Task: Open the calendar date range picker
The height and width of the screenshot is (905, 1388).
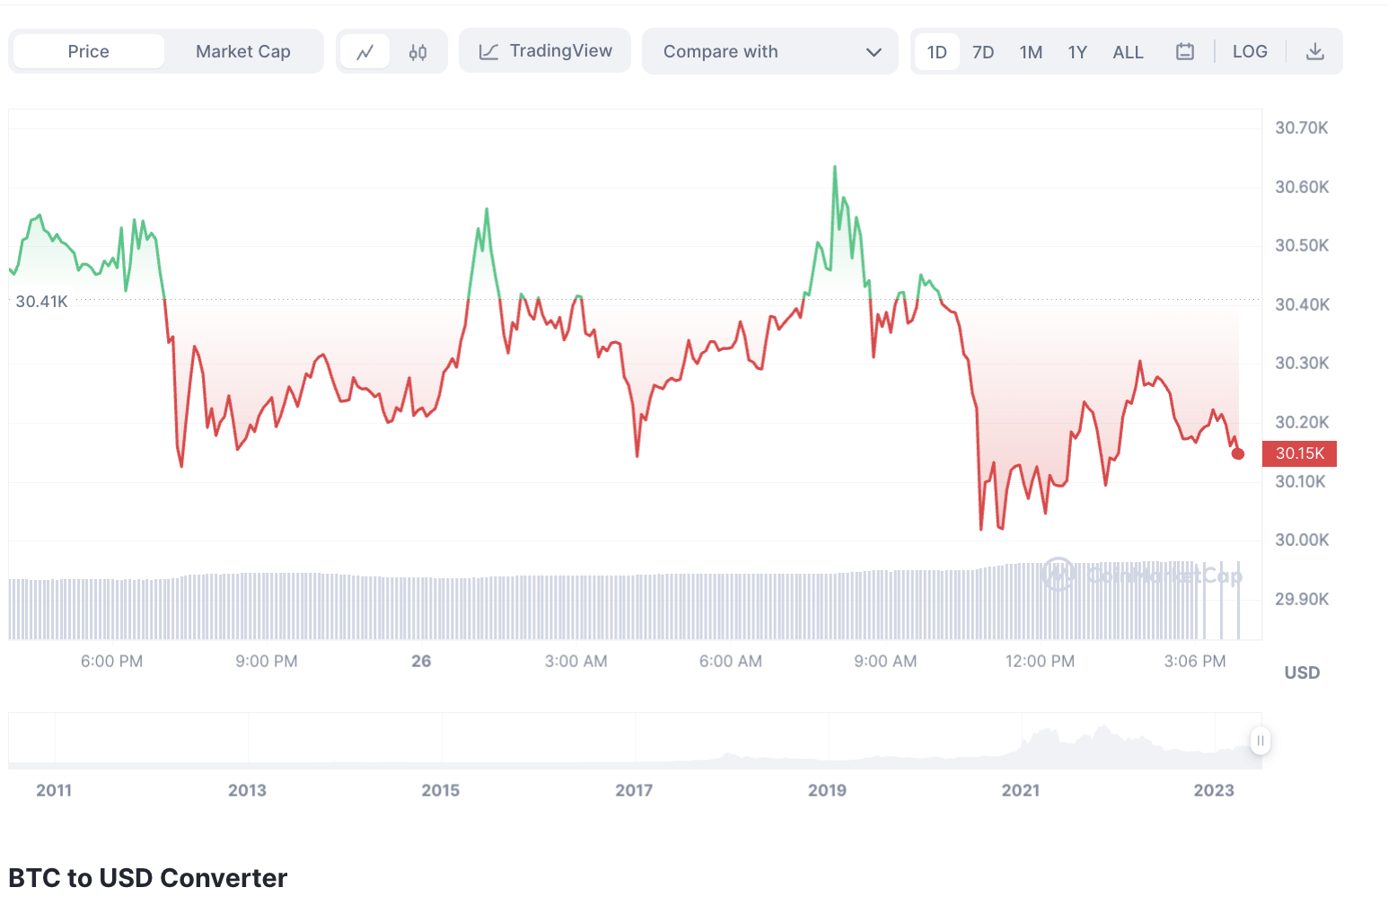Action: [1185, 52]
